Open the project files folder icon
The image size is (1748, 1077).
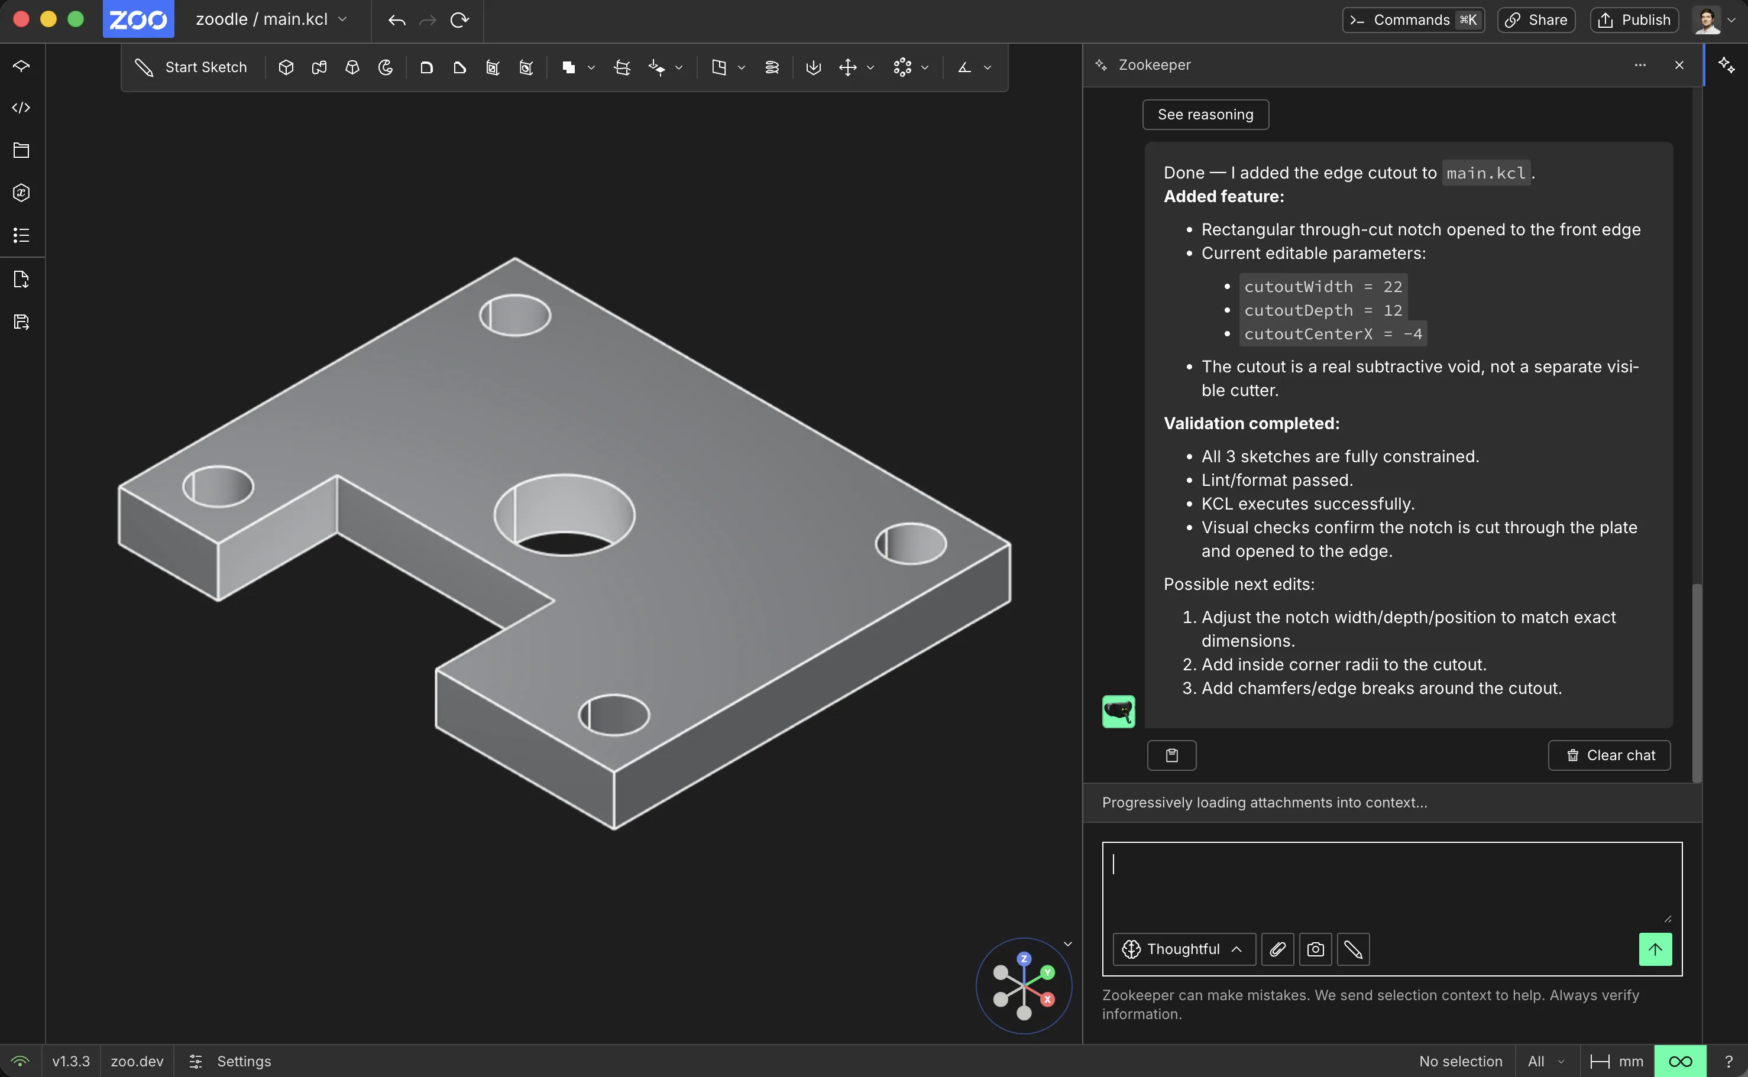(x=21, y=150)
